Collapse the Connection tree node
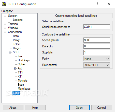Viewport: 115px width, 112px height. 5,32
